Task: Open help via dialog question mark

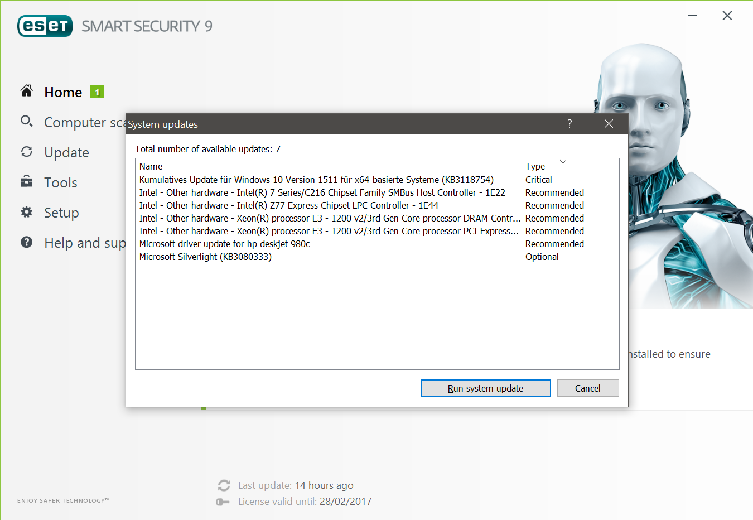Action: coord(569,124)
